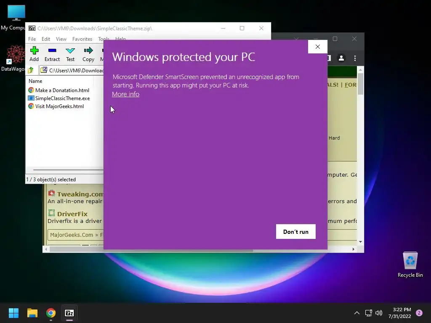The image size is (431, 323).
Task: Minimize the 7-Zip window
Action: (x=223, y=28)
